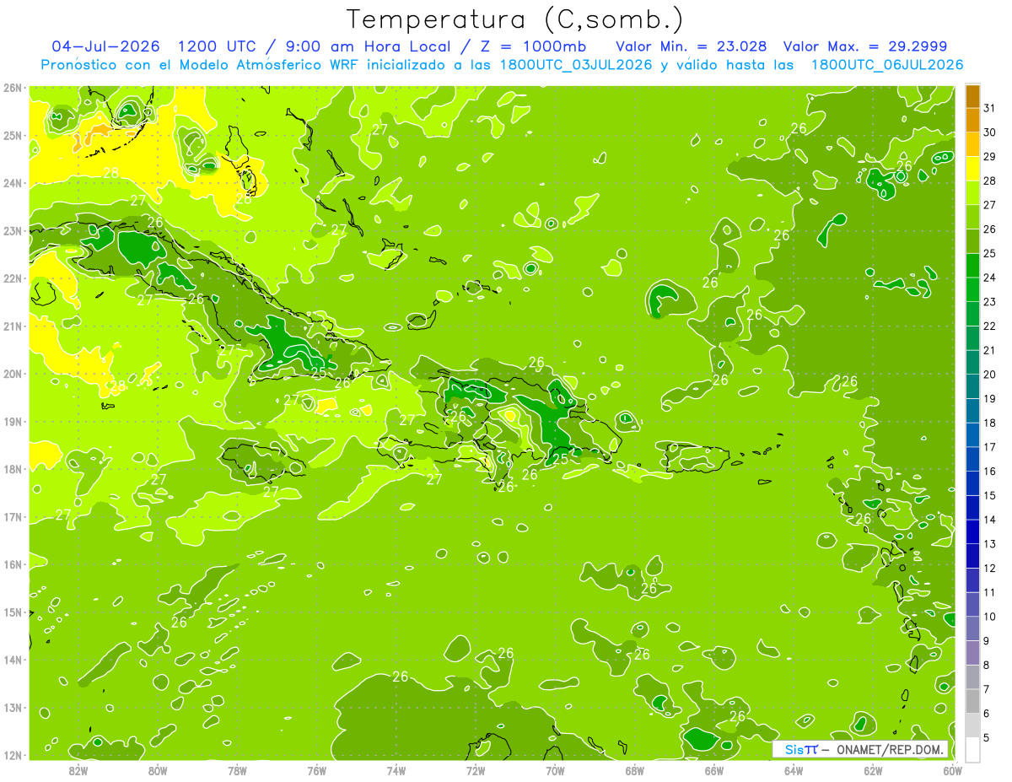Click blue legend band between 16 and 17
This screenshot has height=782, width=1012.
(972, 459)
